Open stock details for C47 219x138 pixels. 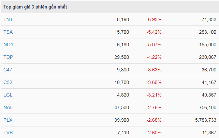click(8, 70)
